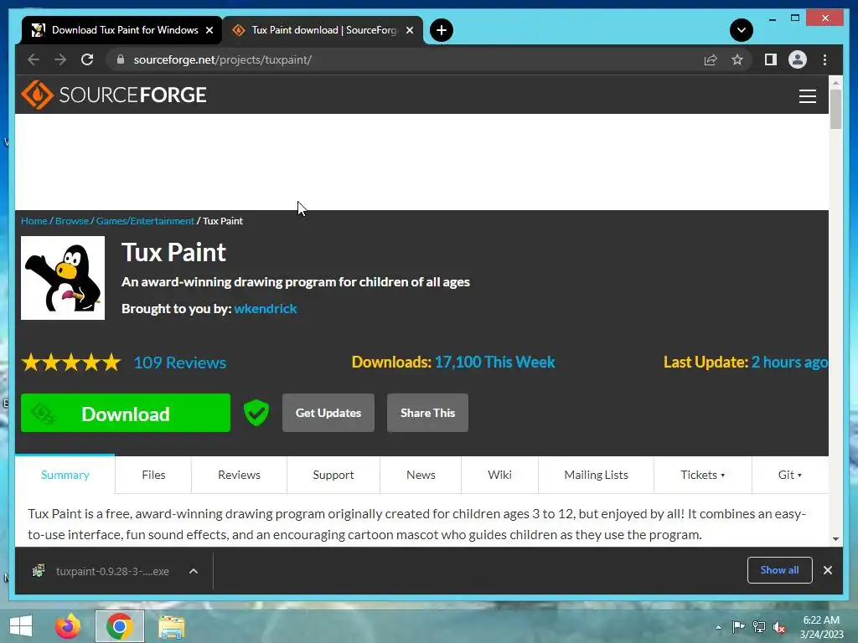858x643 pixels.
Task: Open the wkendrick author link
Action: [x=266, y=308]
